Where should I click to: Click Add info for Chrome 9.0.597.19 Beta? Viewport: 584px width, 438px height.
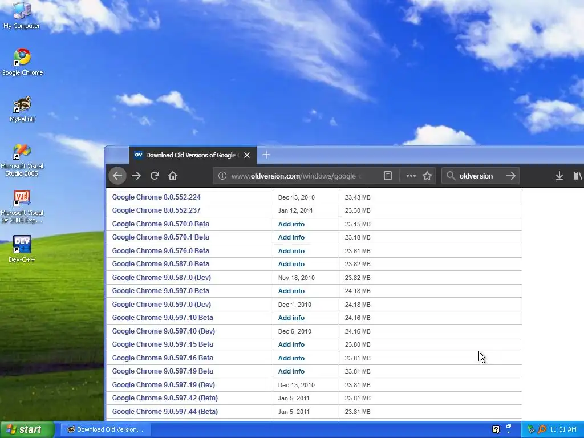pyautogui.click(x=291, y=371)
